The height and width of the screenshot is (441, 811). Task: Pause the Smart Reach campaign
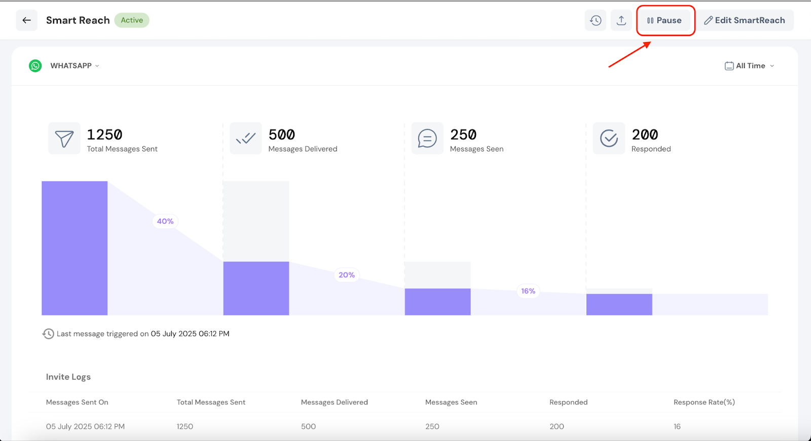click(665, 20)
